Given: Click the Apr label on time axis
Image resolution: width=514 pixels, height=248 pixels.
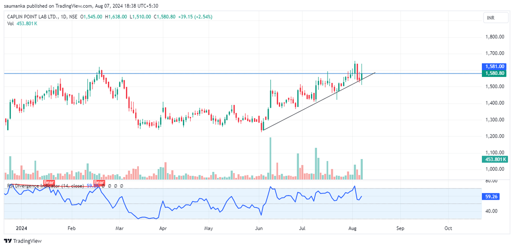Looking at the screenshot, I should pos(163,229).
